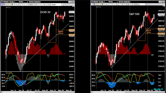Click the ESU8 window title bar
The height and width of the screenshot is (93, 166).
click(x=128, y=2)
